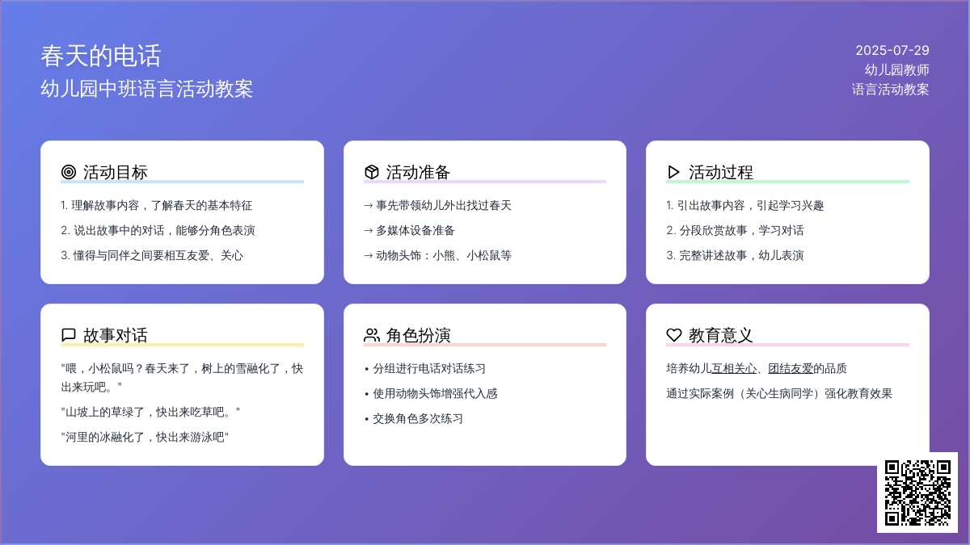This screenshot has height=545, width=970.
Task: Select process step 完整讲述故事，幼儿表演
Action: coord(735,255)
